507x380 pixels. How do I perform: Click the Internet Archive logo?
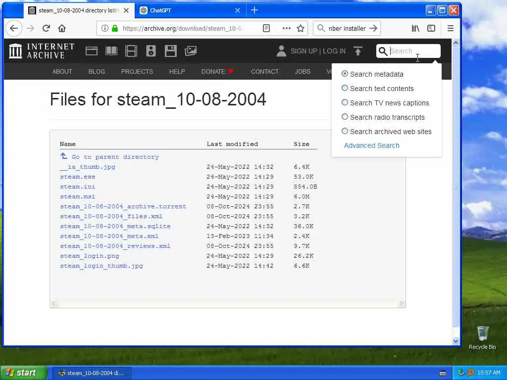(42, 51)
